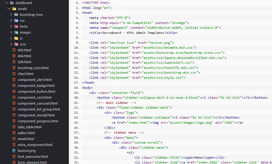Open the 404.html file
Viewport: 272px width, 164px height.
tap(24, 56)
